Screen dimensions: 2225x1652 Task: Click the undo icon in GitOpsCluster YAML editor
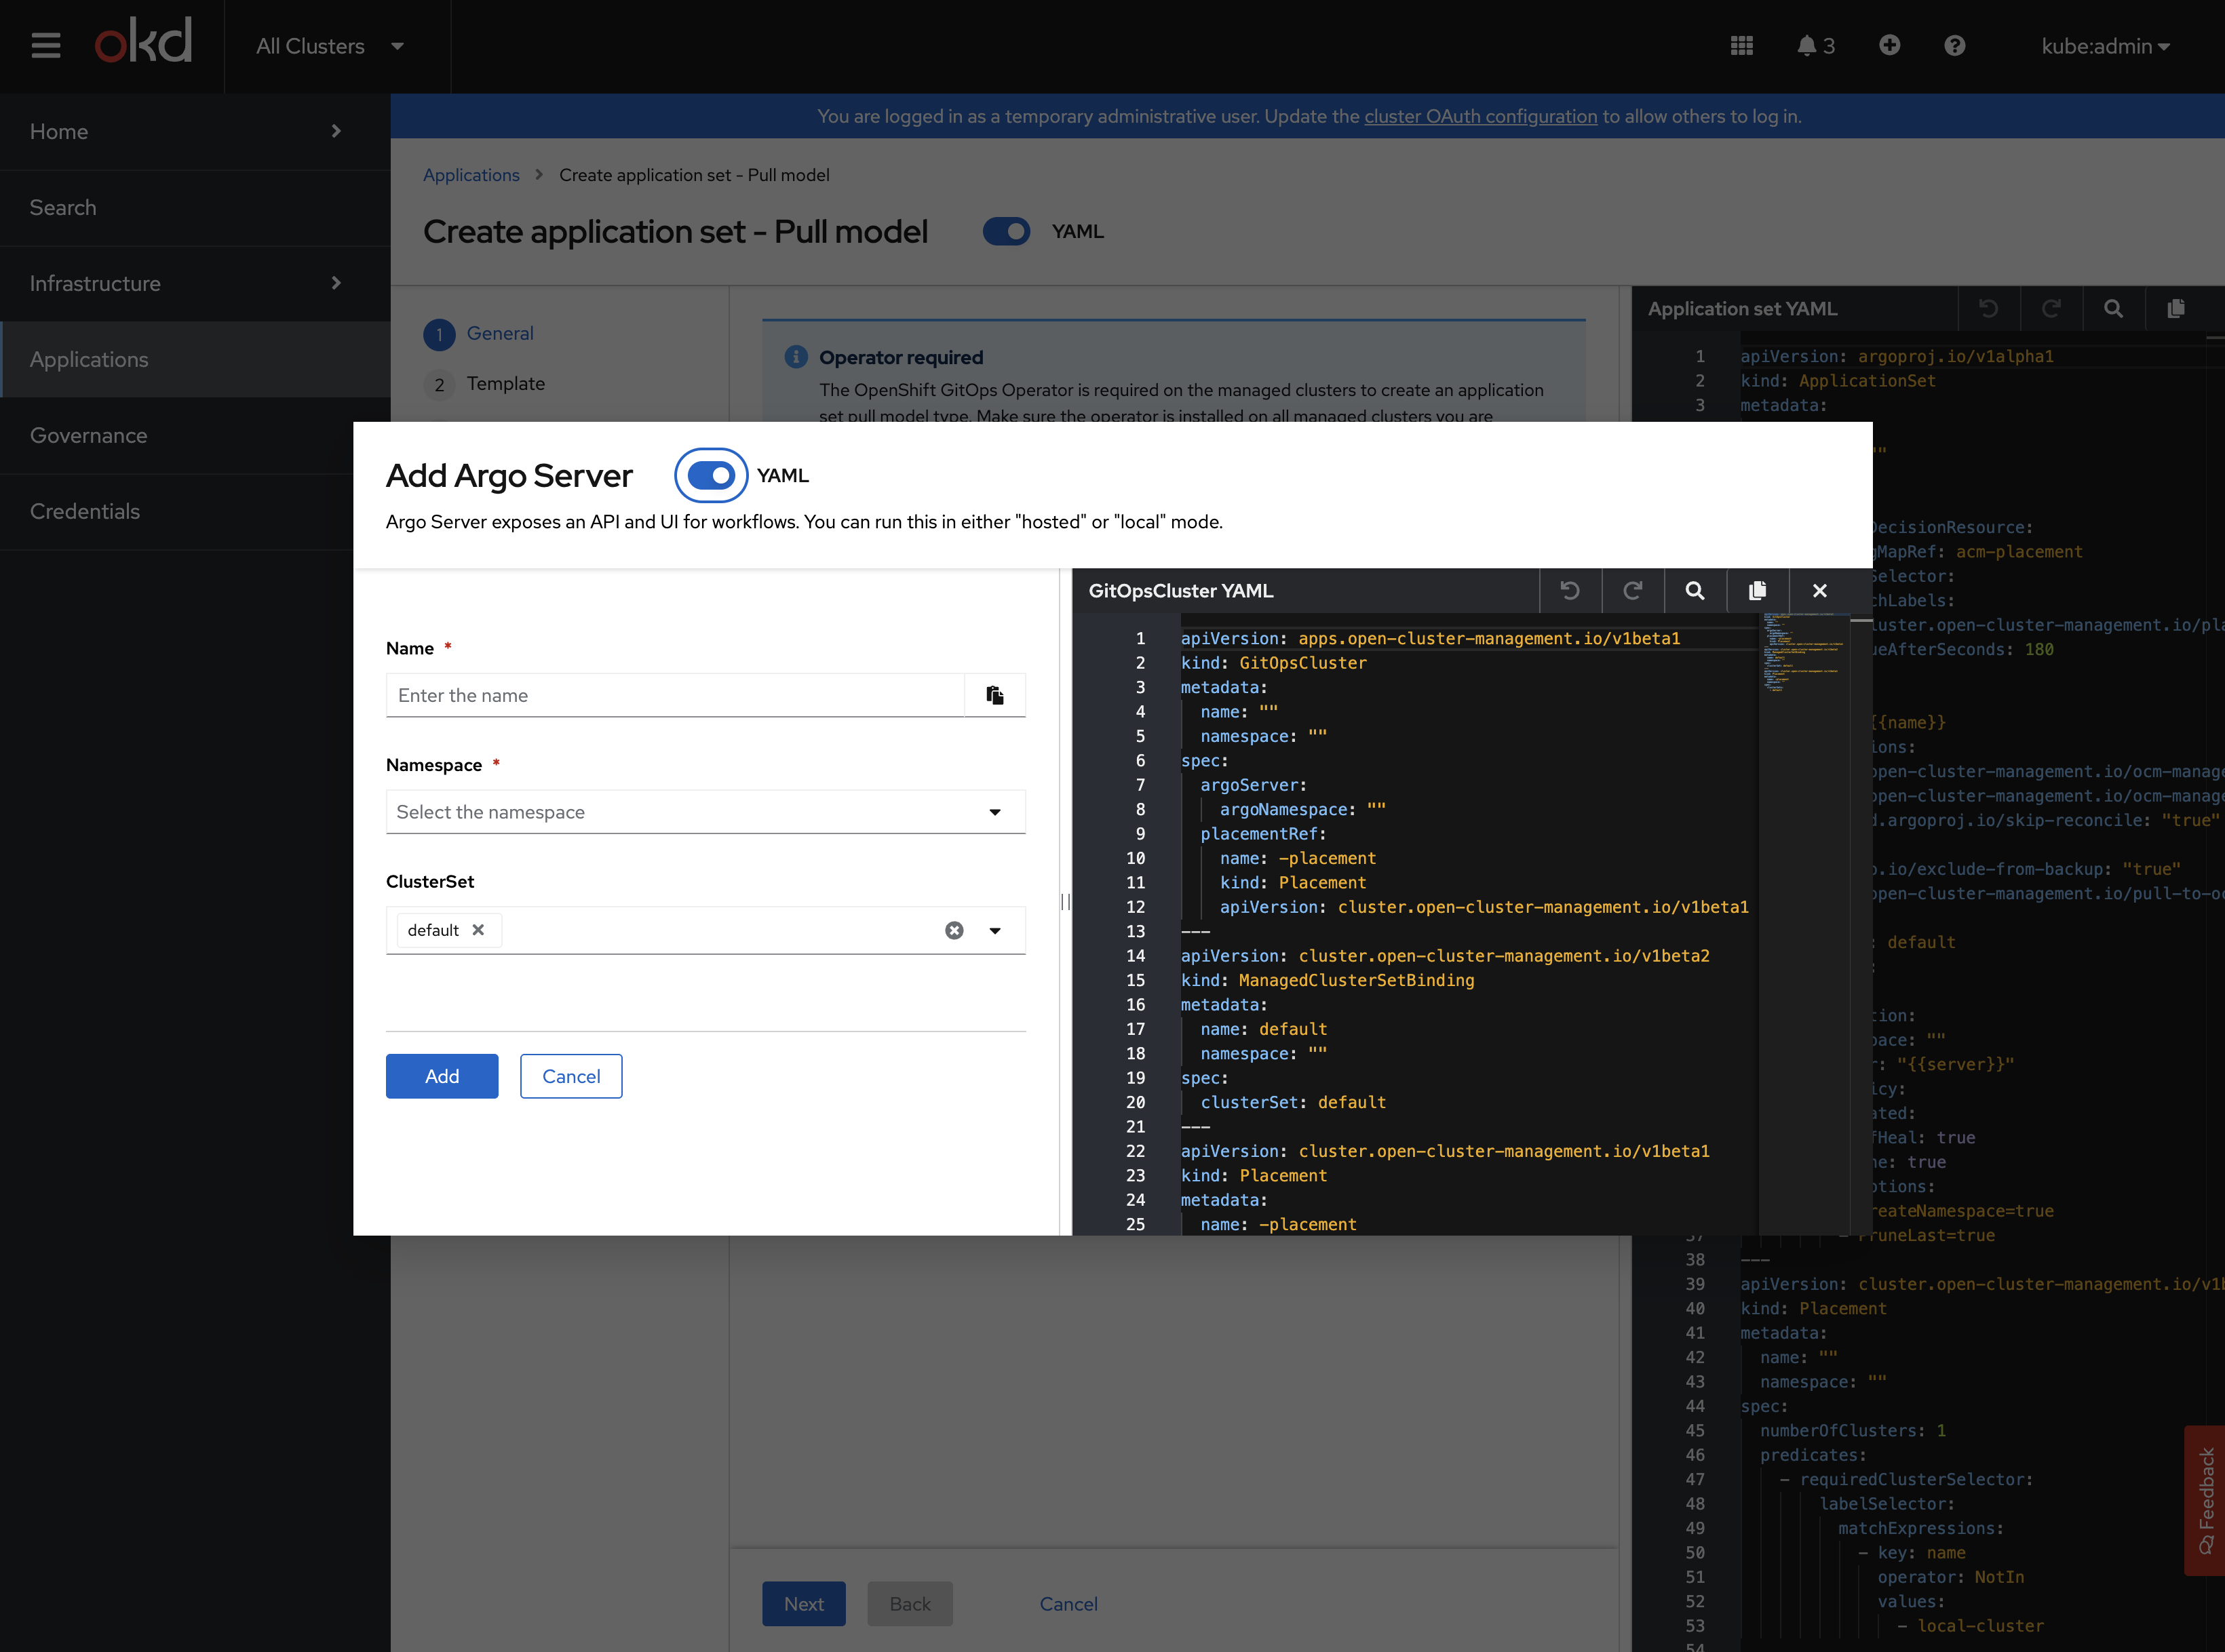[1570, 591]
